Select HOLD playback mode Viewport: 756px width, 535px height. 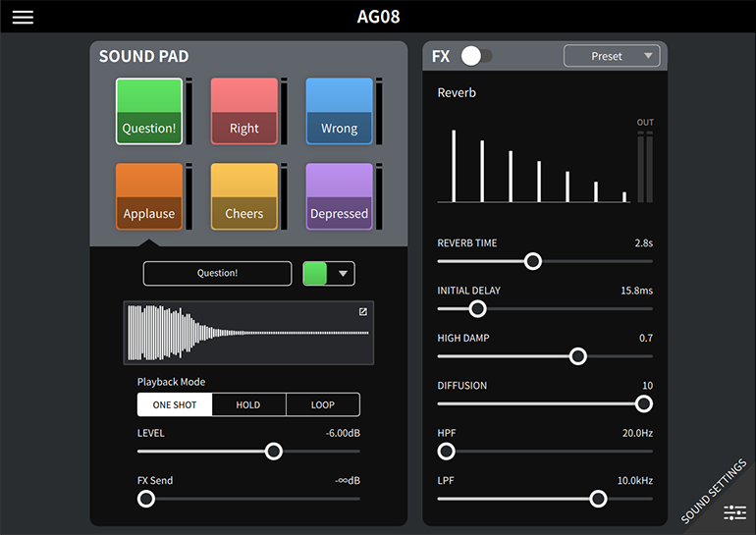point(248,404)
